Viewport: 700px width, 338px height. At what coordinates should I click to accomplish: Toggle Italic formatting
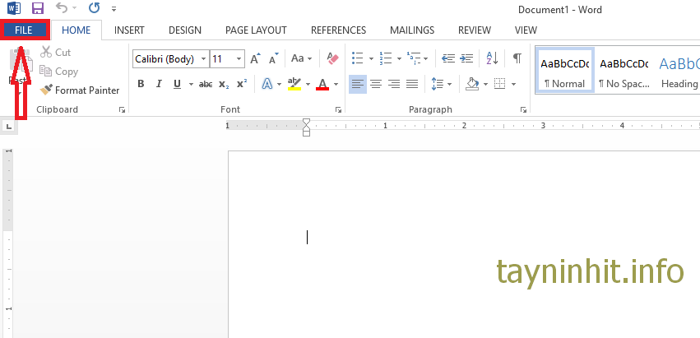click(x=159, y=84)
